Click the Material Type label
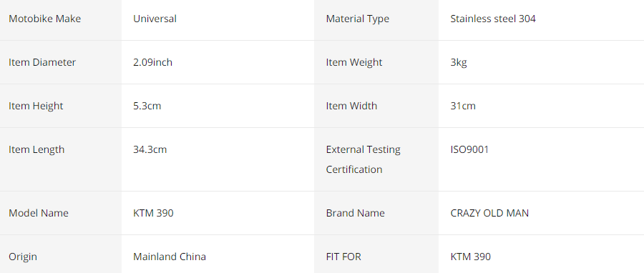 [x=358, y=19]
